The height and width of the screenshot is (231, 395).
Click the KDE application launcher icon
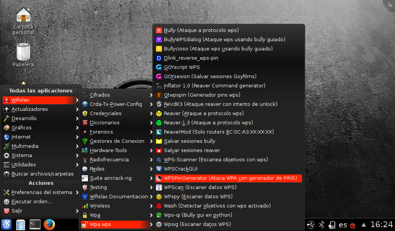[x=6, y=224]
